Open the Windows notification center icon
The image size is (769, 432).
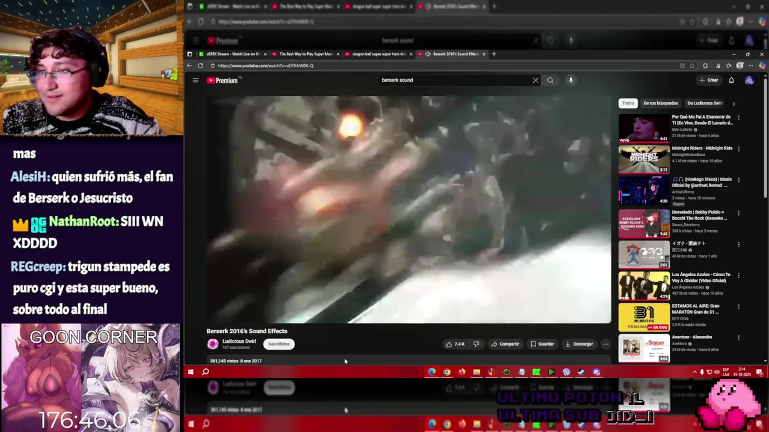point(761,372)
